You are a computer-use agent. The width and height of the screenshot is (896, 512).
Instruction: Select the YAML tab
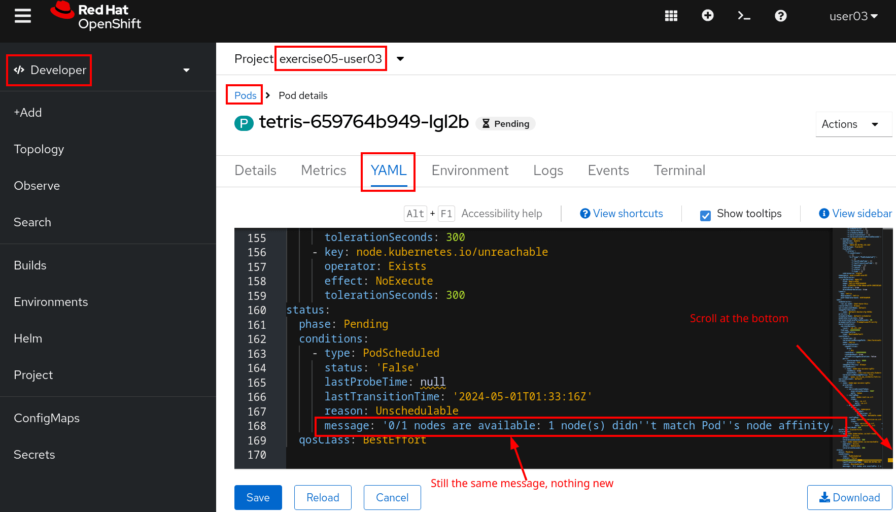[389, 170]
